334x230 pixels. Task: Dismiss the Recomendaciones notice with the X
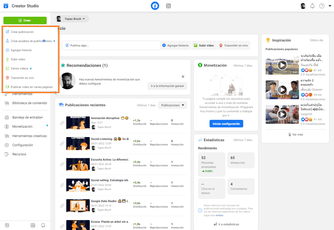183,76
